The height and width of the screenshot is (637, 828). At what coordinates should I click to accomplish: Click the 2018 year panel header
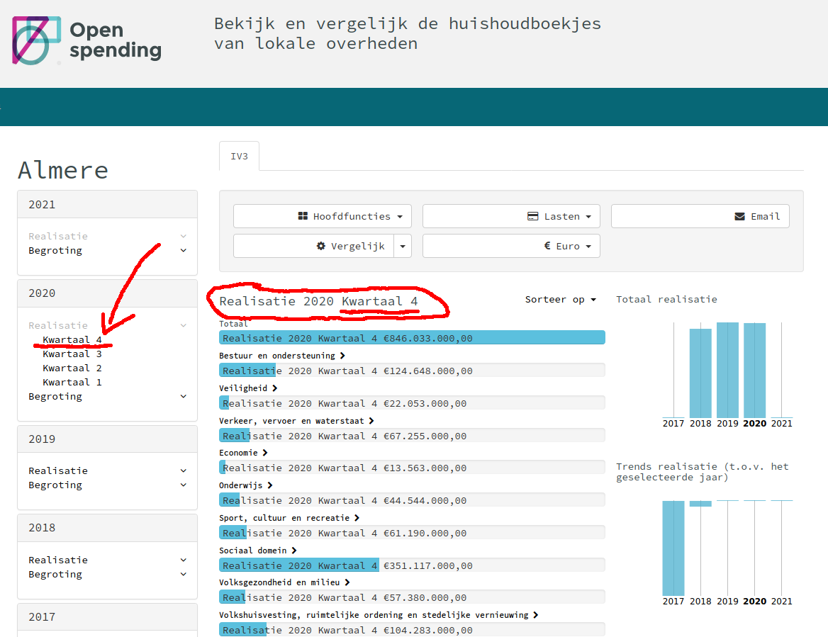[107, 528]
